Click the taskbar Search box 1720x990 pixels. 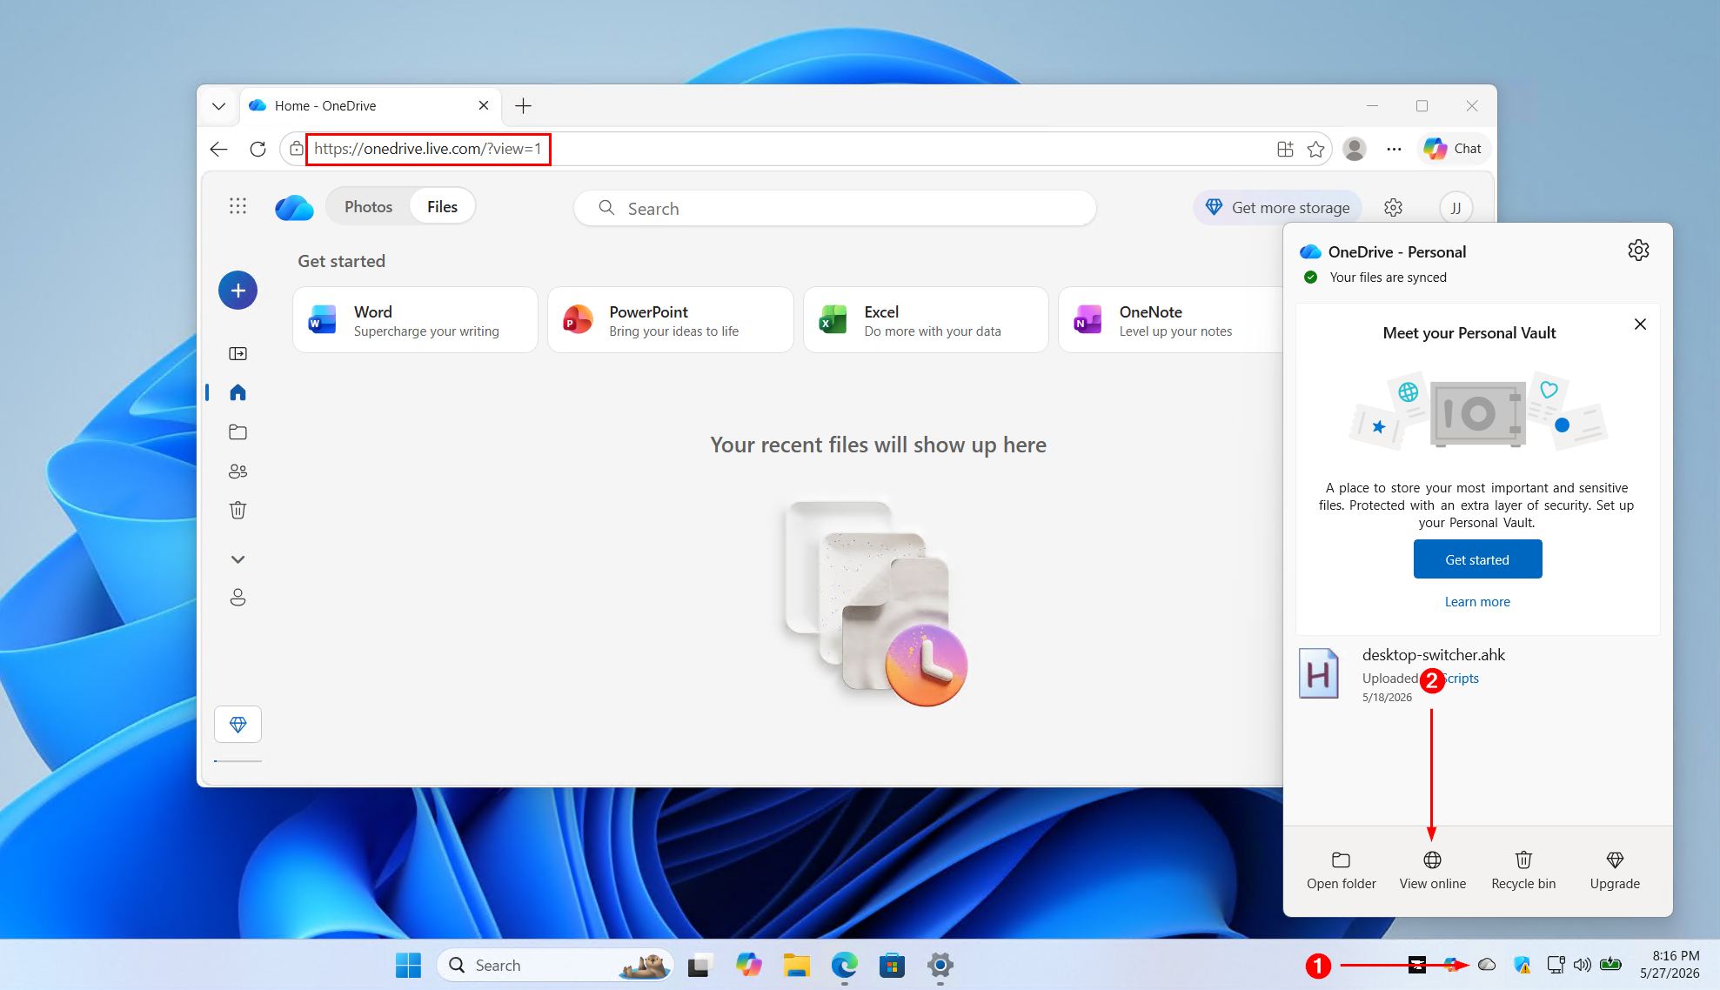coord(555,965)
